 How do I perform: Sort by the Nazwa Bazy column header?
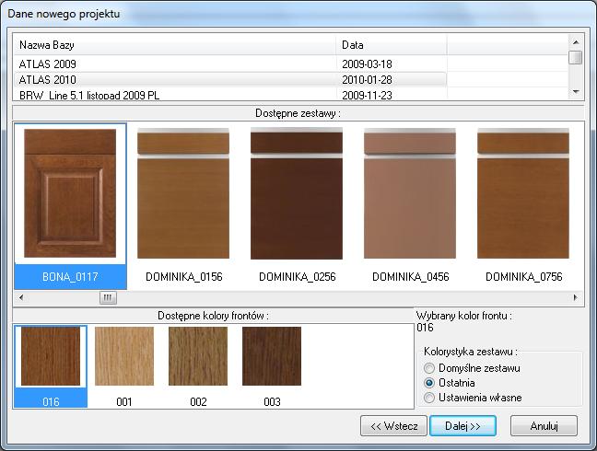pyautogui.click(x=175, y=45)
